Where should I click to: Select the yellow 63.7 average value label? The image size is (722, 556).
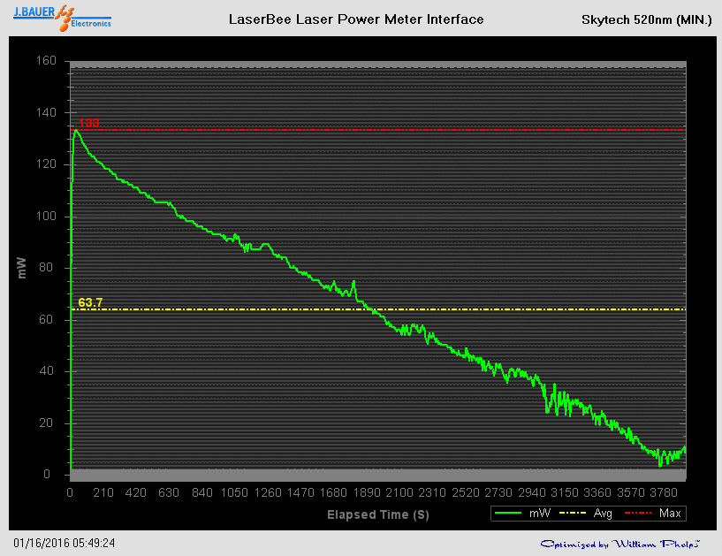click(x=90, y=303)
